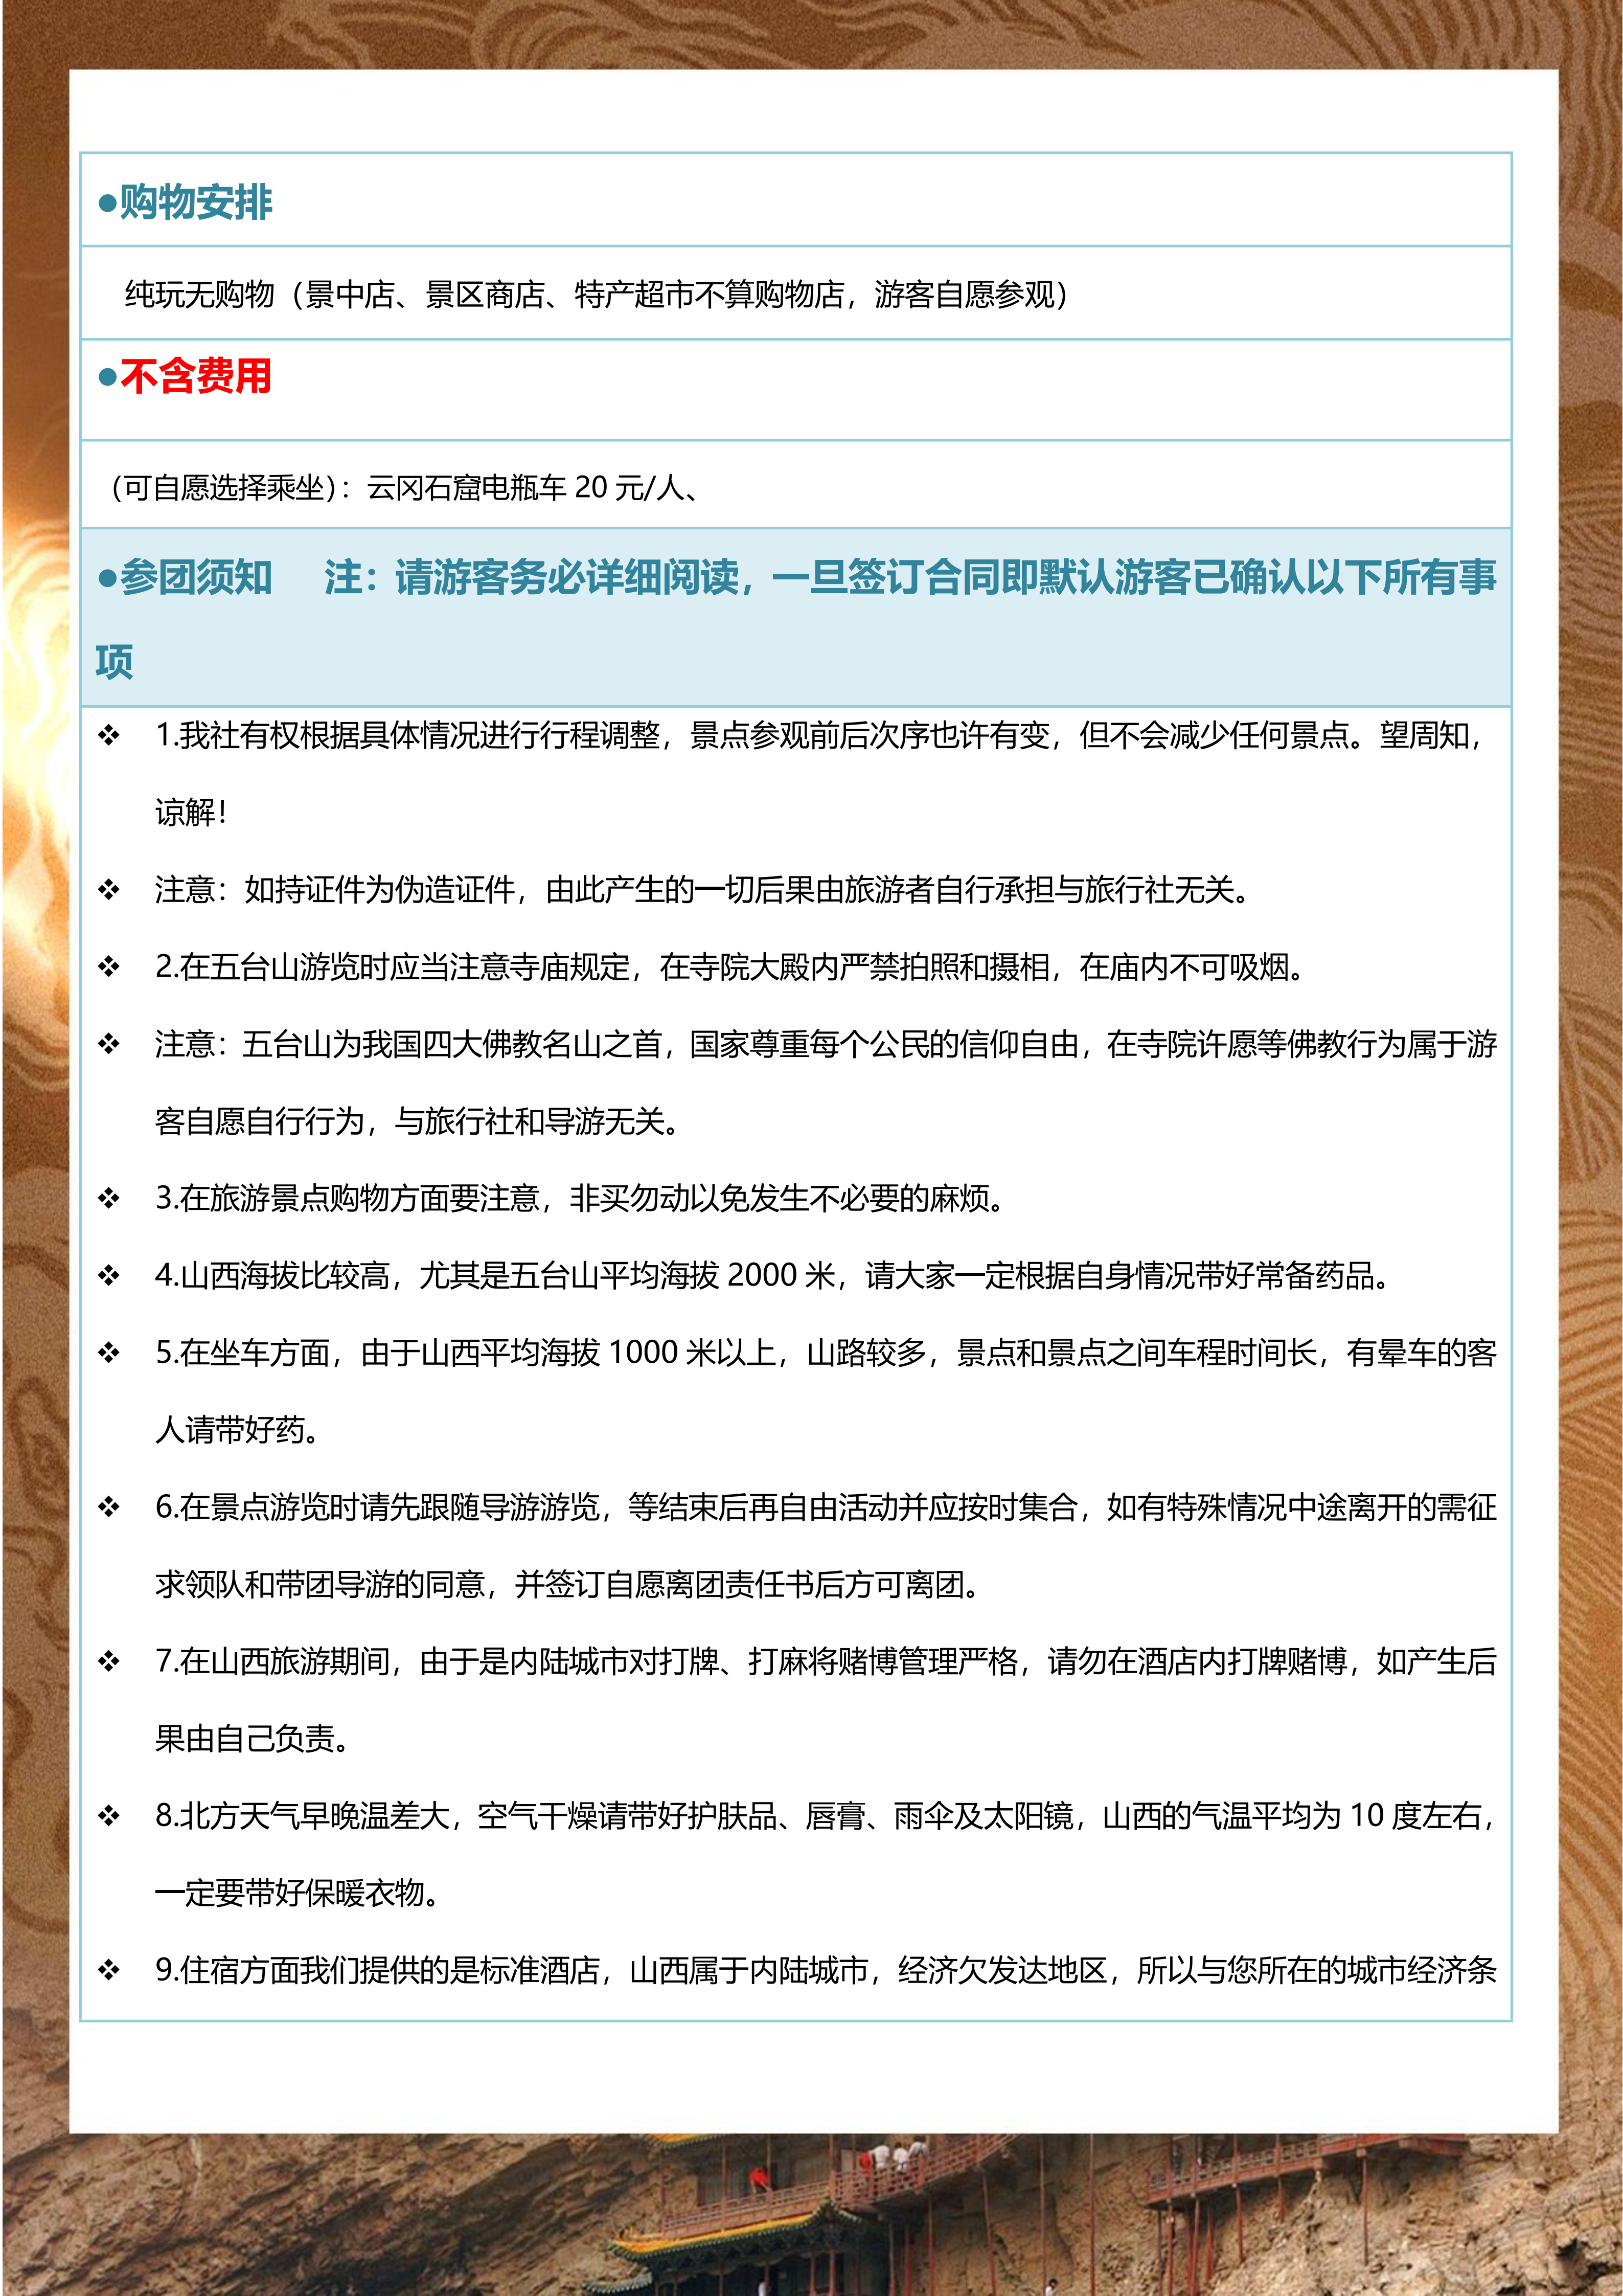The height and width of the screenshot is (2296, 1623).
Task: Click the bullet before item 2.在五台山游览
Action: 108,967
